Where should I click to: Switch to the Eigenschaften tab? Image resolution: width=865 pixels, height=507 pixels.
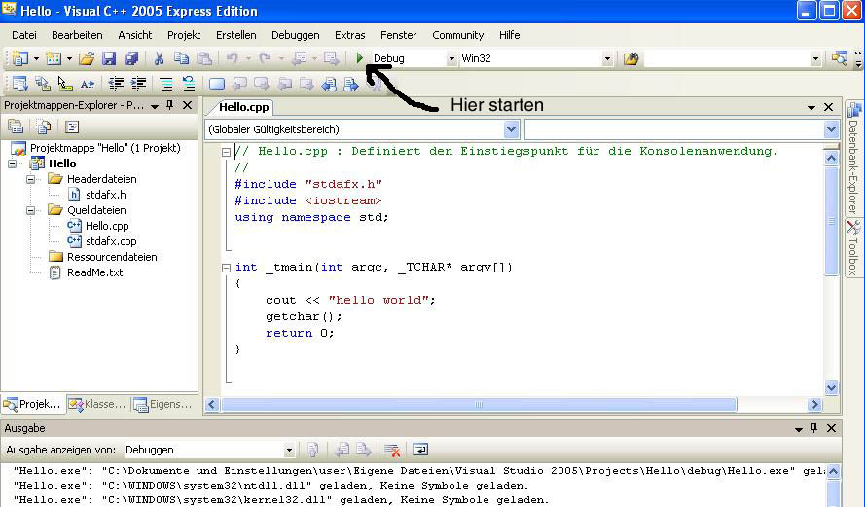click(163, 405)
